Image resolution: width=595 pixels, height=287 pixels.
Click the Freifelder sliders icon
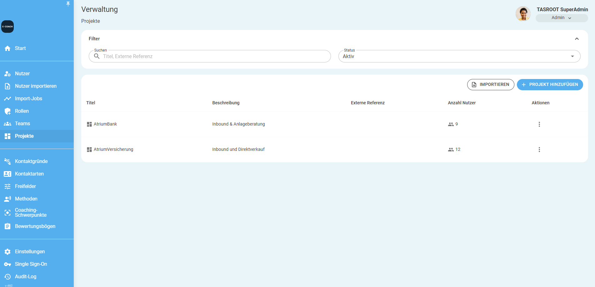click(x=7, y=186)
